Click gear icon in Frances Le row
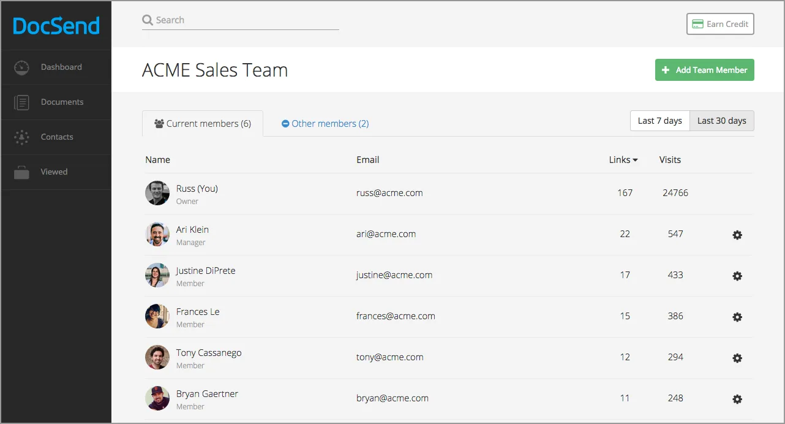This screenshot has height=424, width=785. 737,317
